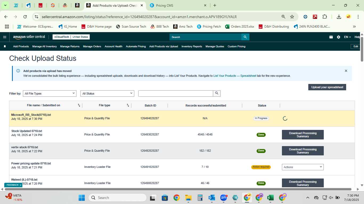Click the zoom magnifier in address bar

284,17
